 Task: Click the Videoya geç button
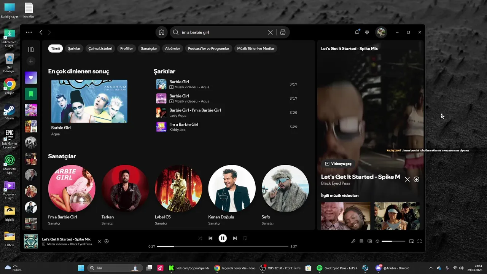pos(338,164)
